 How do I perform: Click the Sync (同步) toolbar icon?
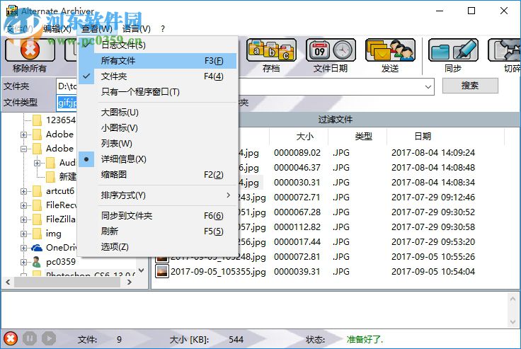(x=453, y=50)
